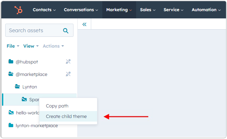Click the @hubspot folder icon
The image size is (227, 139).
pyautogui.click(x=11, y=62)
